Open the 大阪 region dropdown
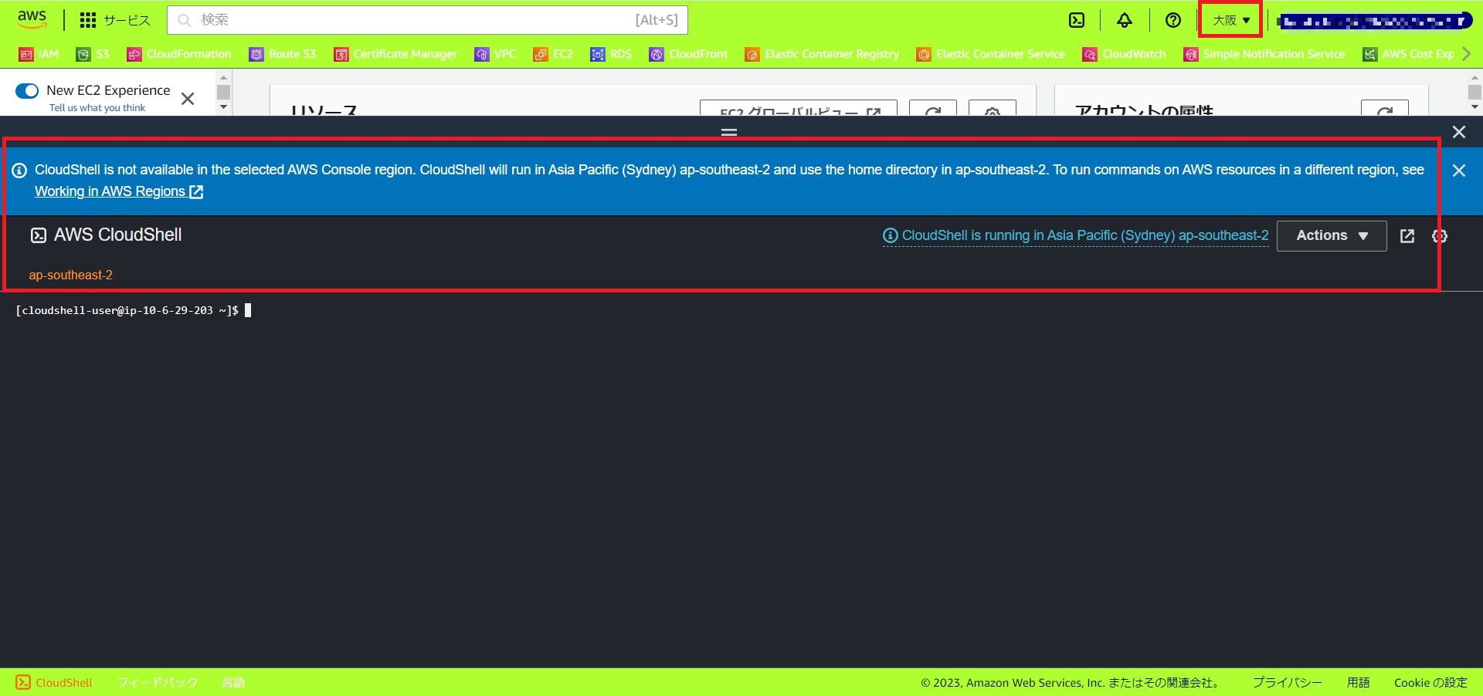1483x696 pixels. (1229, 20)
